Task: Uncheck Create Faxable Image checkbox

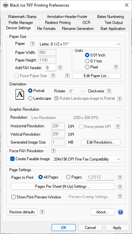Action: (12, 159)
